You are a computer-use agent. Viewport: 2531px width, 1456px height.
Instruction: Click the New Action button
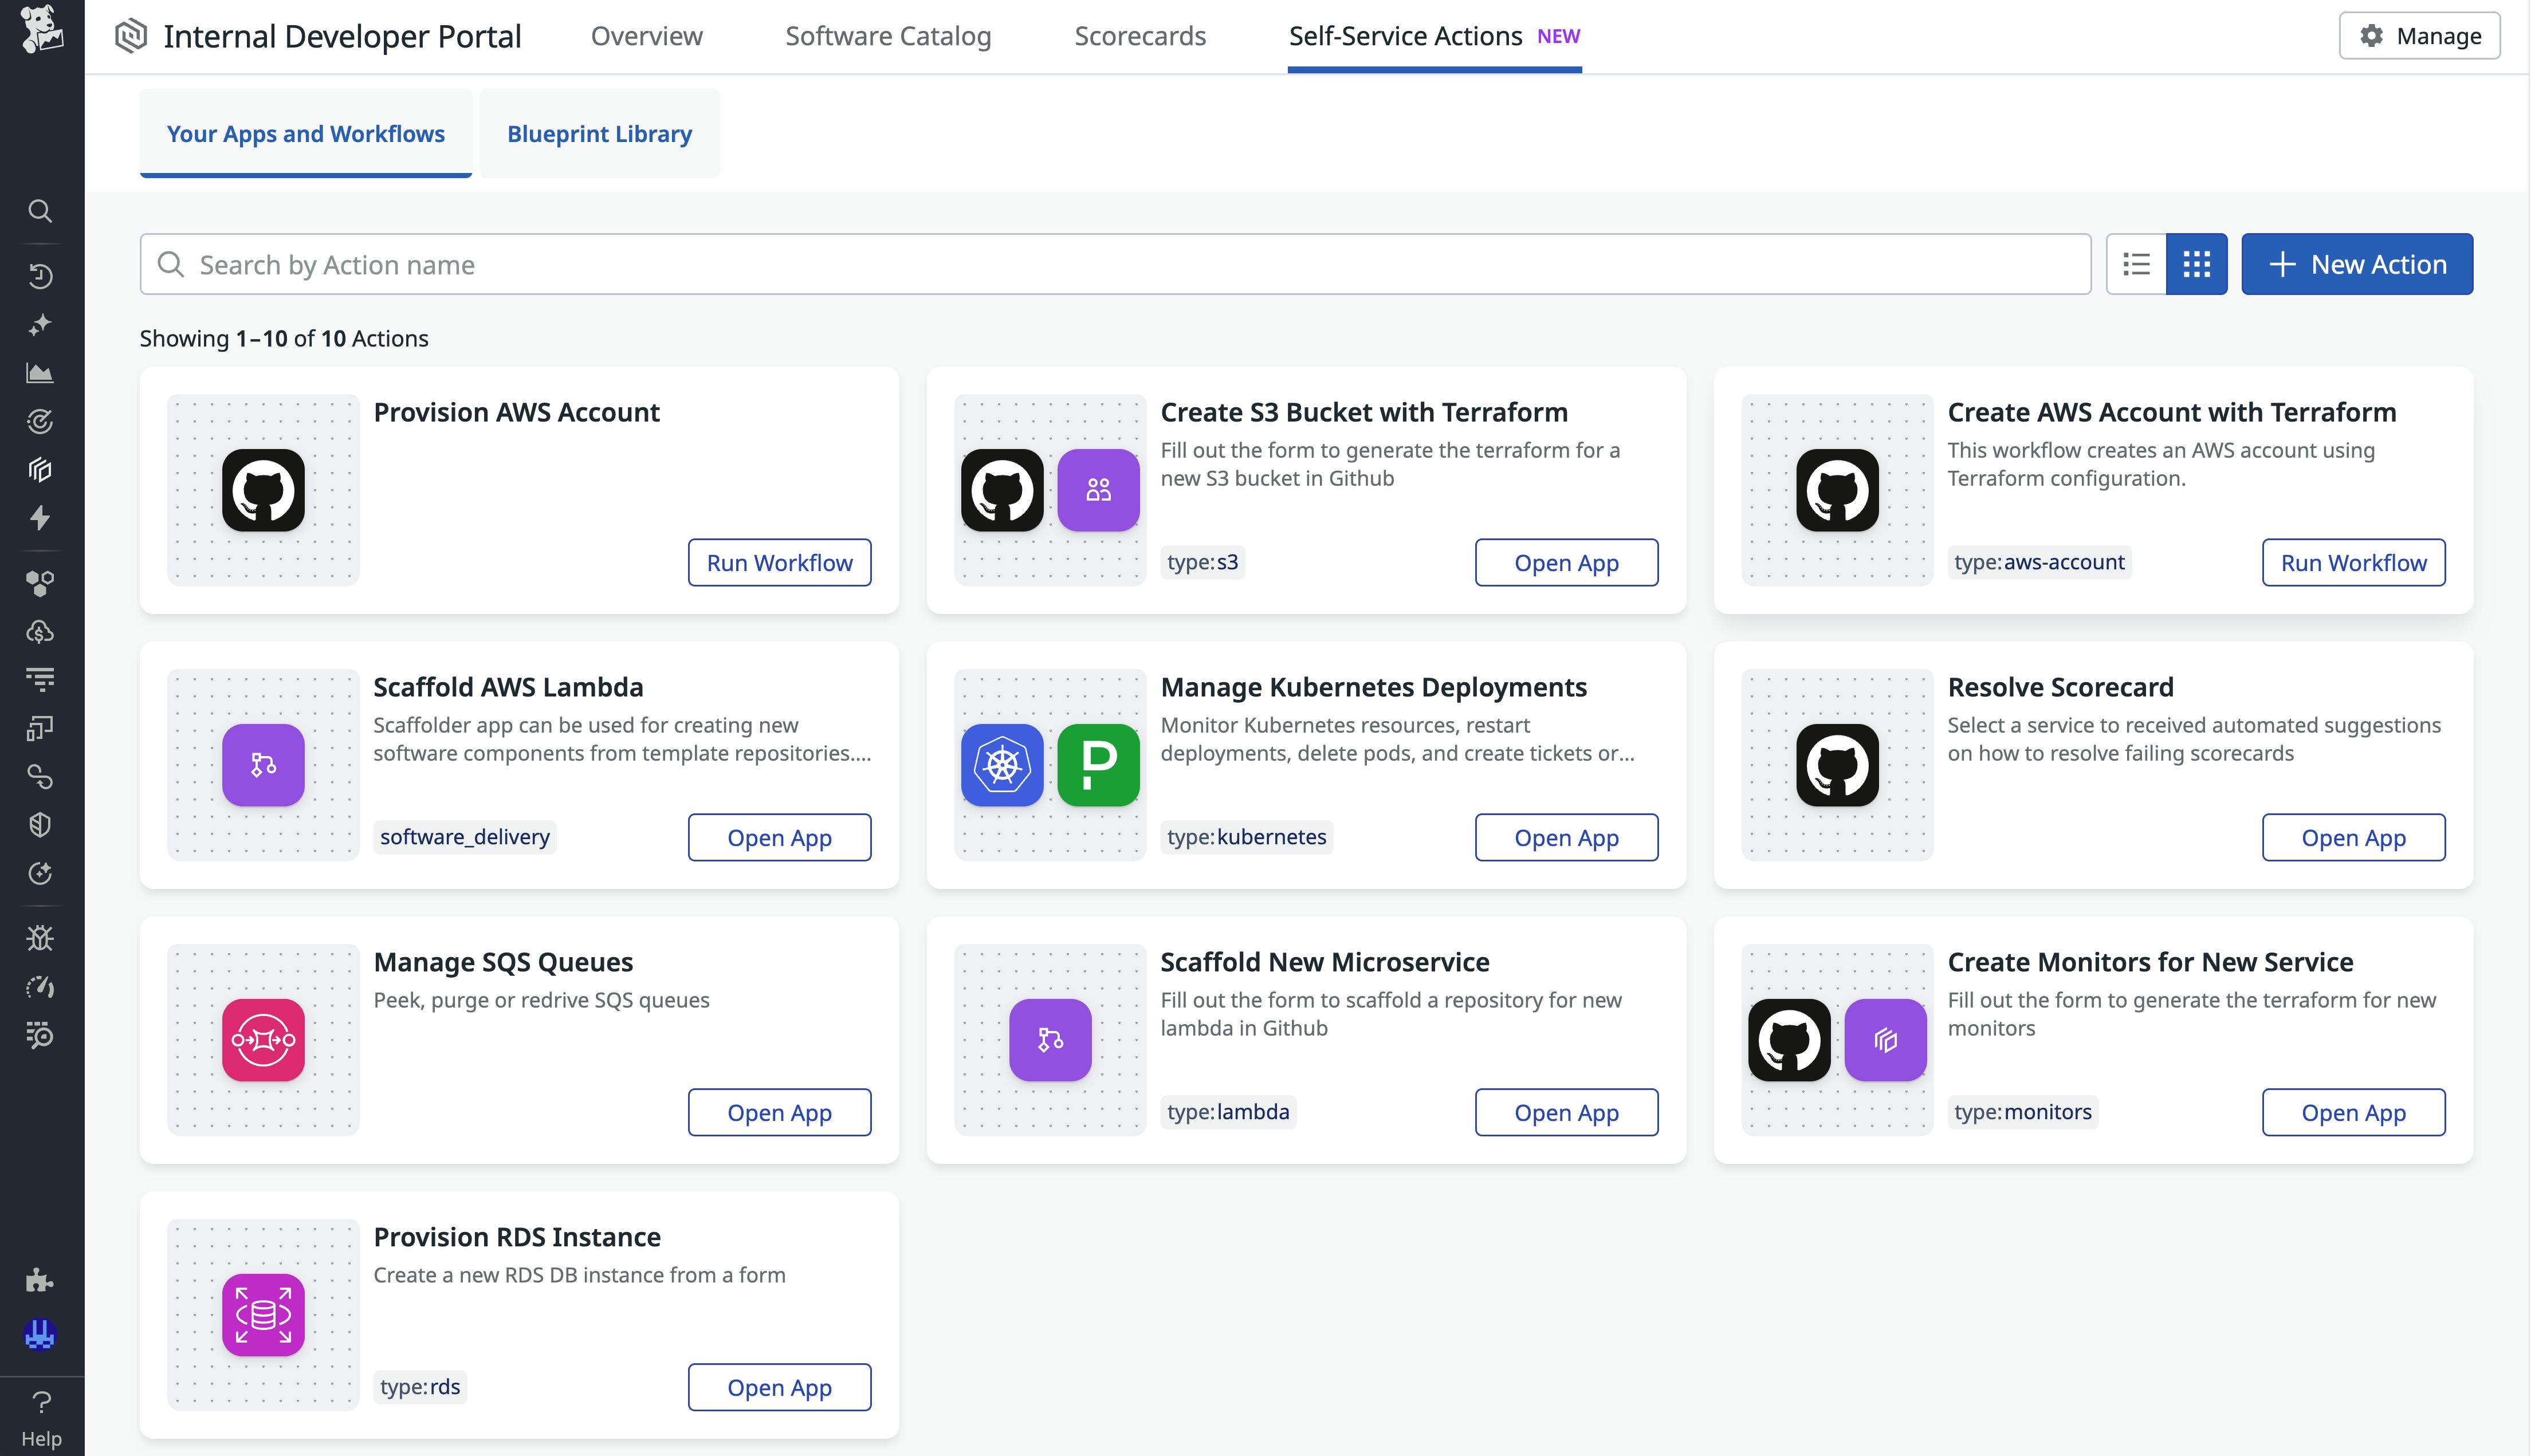click(x=2357, y=263)
